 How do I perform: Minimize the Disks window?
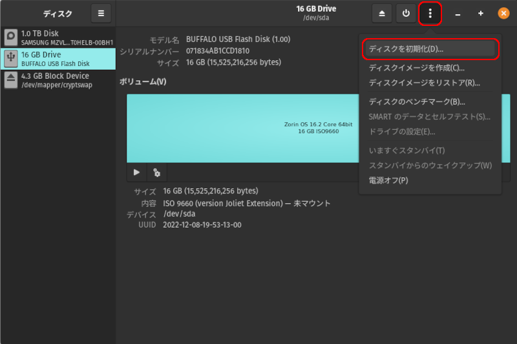coord(458,14)
